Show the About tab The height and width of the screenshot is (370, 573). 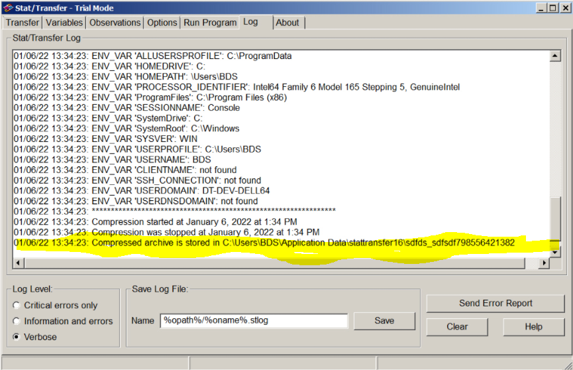[287, 23]
